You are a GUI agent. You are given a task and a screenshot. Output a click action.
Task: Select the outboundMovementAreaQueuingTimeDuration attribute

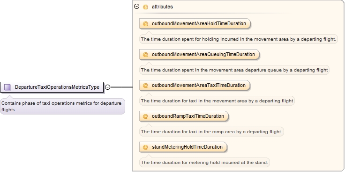pyautogui.click(x=199, y=54)
